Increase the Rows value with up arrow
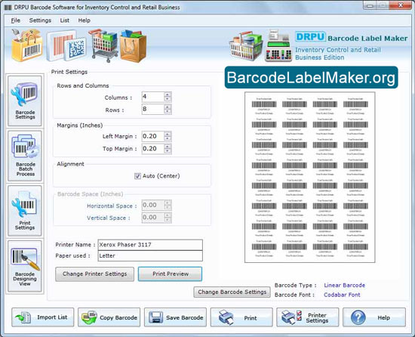This screenshot has height=337, width=415. point(168,107)
